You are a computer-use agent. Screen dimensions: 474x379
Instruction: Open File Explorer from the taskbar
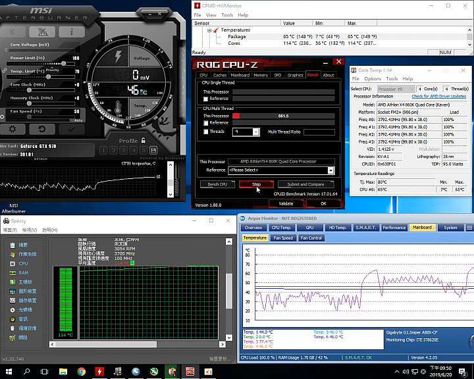click(x=63, y=372)
